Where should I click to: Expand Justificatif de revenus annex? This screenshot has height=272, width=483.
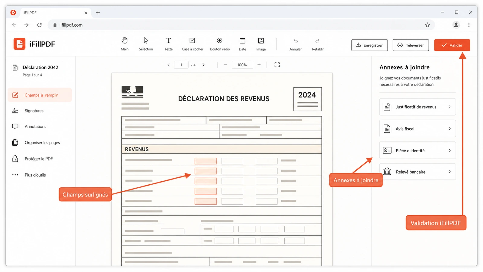point(417,107)
